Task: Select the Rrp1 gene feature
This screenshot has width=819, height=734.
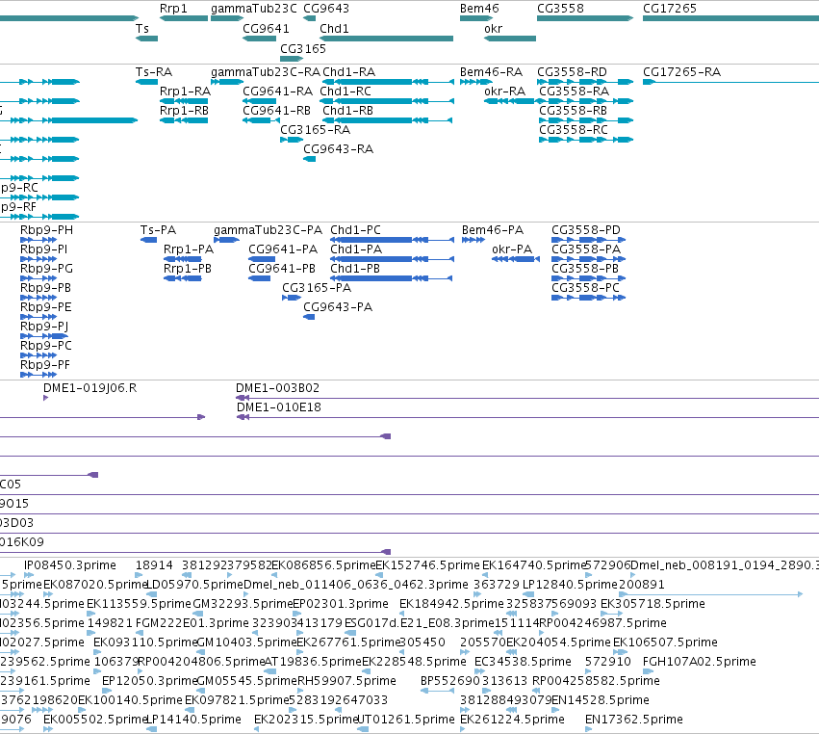Action: click(184, 18)
